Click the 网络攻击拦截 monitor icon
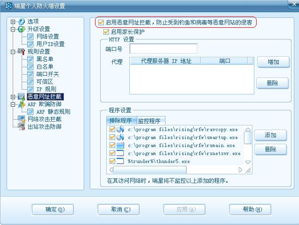The width and height of the screenshot is (299, 225). click(x=21, y=119)
